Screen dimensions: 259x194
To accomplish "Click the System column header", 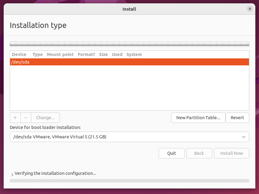I will point(134,54).
